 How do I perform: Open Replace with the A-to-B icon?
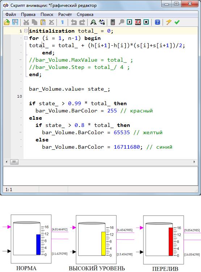point(102,22)
